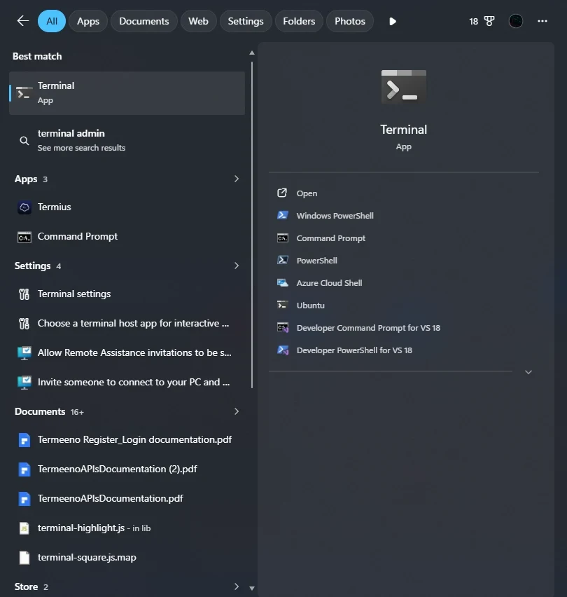Image resolution: width=567 pixels, height=597 pixels.
Task: Click the Ubuntu profile icon
Action: (x=282, y=305)
